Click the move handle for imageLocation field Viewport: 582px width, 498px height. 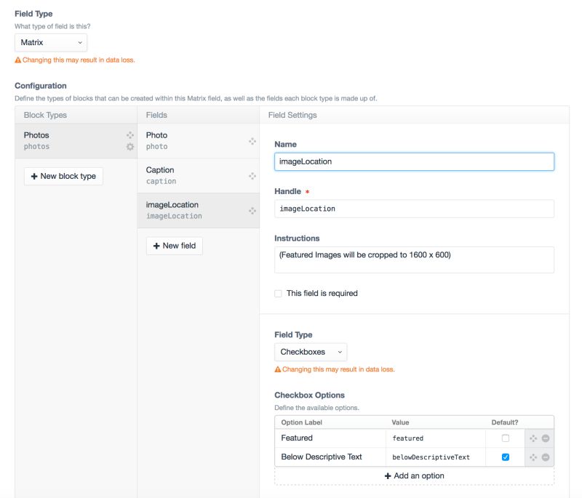(x=252, y=211)
